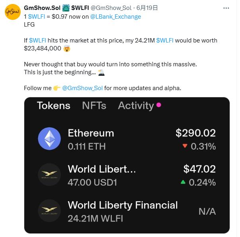Click the 6月19日 tweet date

click(x=147, y=8)
